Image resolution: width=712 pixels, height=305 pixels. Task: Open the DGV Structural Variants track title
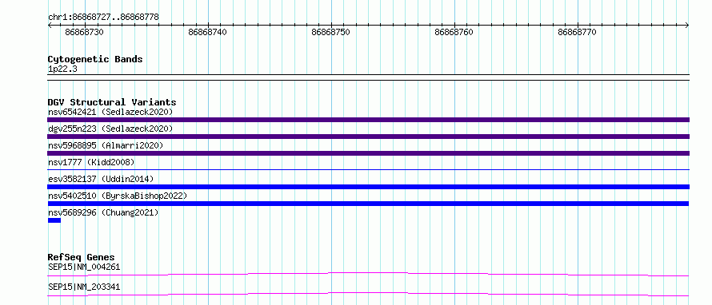pos(112,102)
